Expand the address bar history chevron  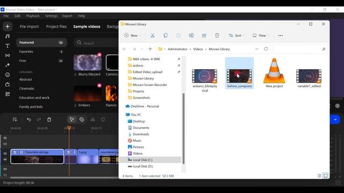tap(257, 49)
